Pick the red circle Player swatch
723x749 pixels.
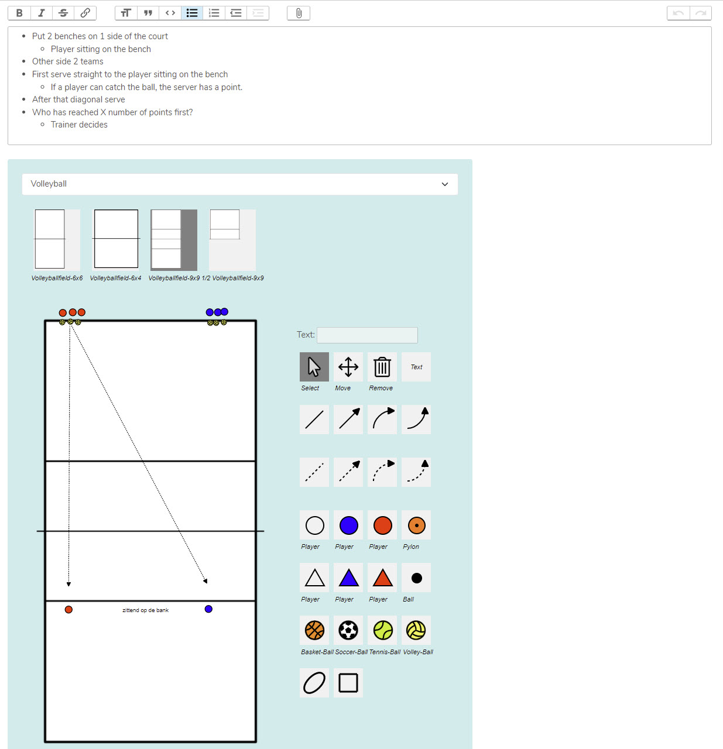[382, 525]
